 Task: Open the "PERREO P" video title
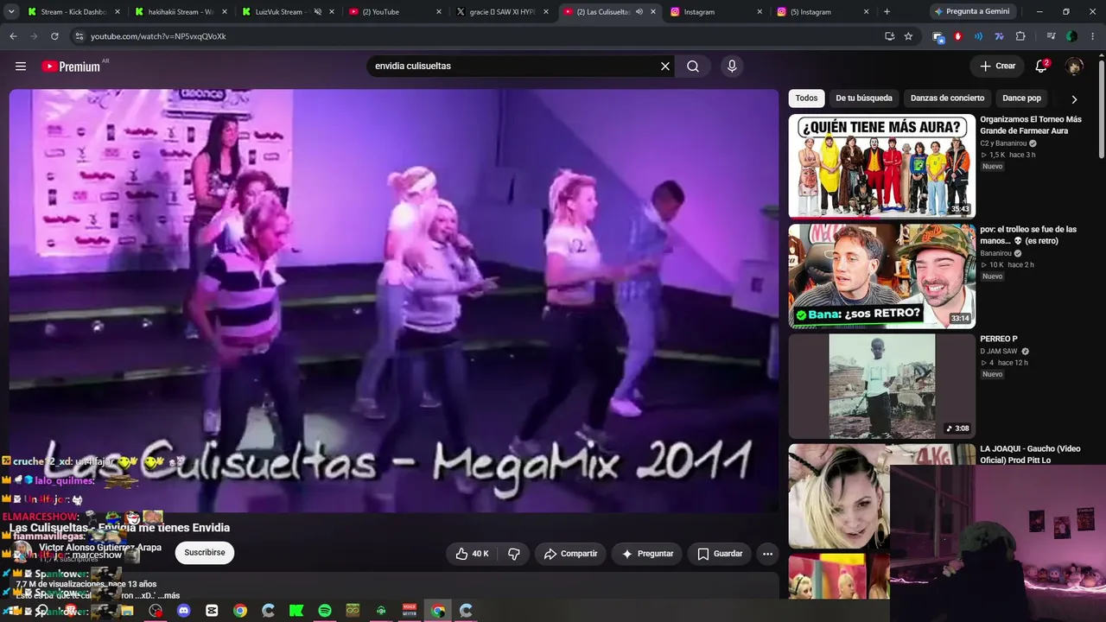(999, 340)
